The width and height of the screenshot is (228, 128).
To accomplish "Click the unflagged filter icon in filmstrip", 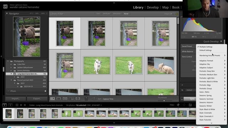I will pyautogui.click(x=184, y=105).
